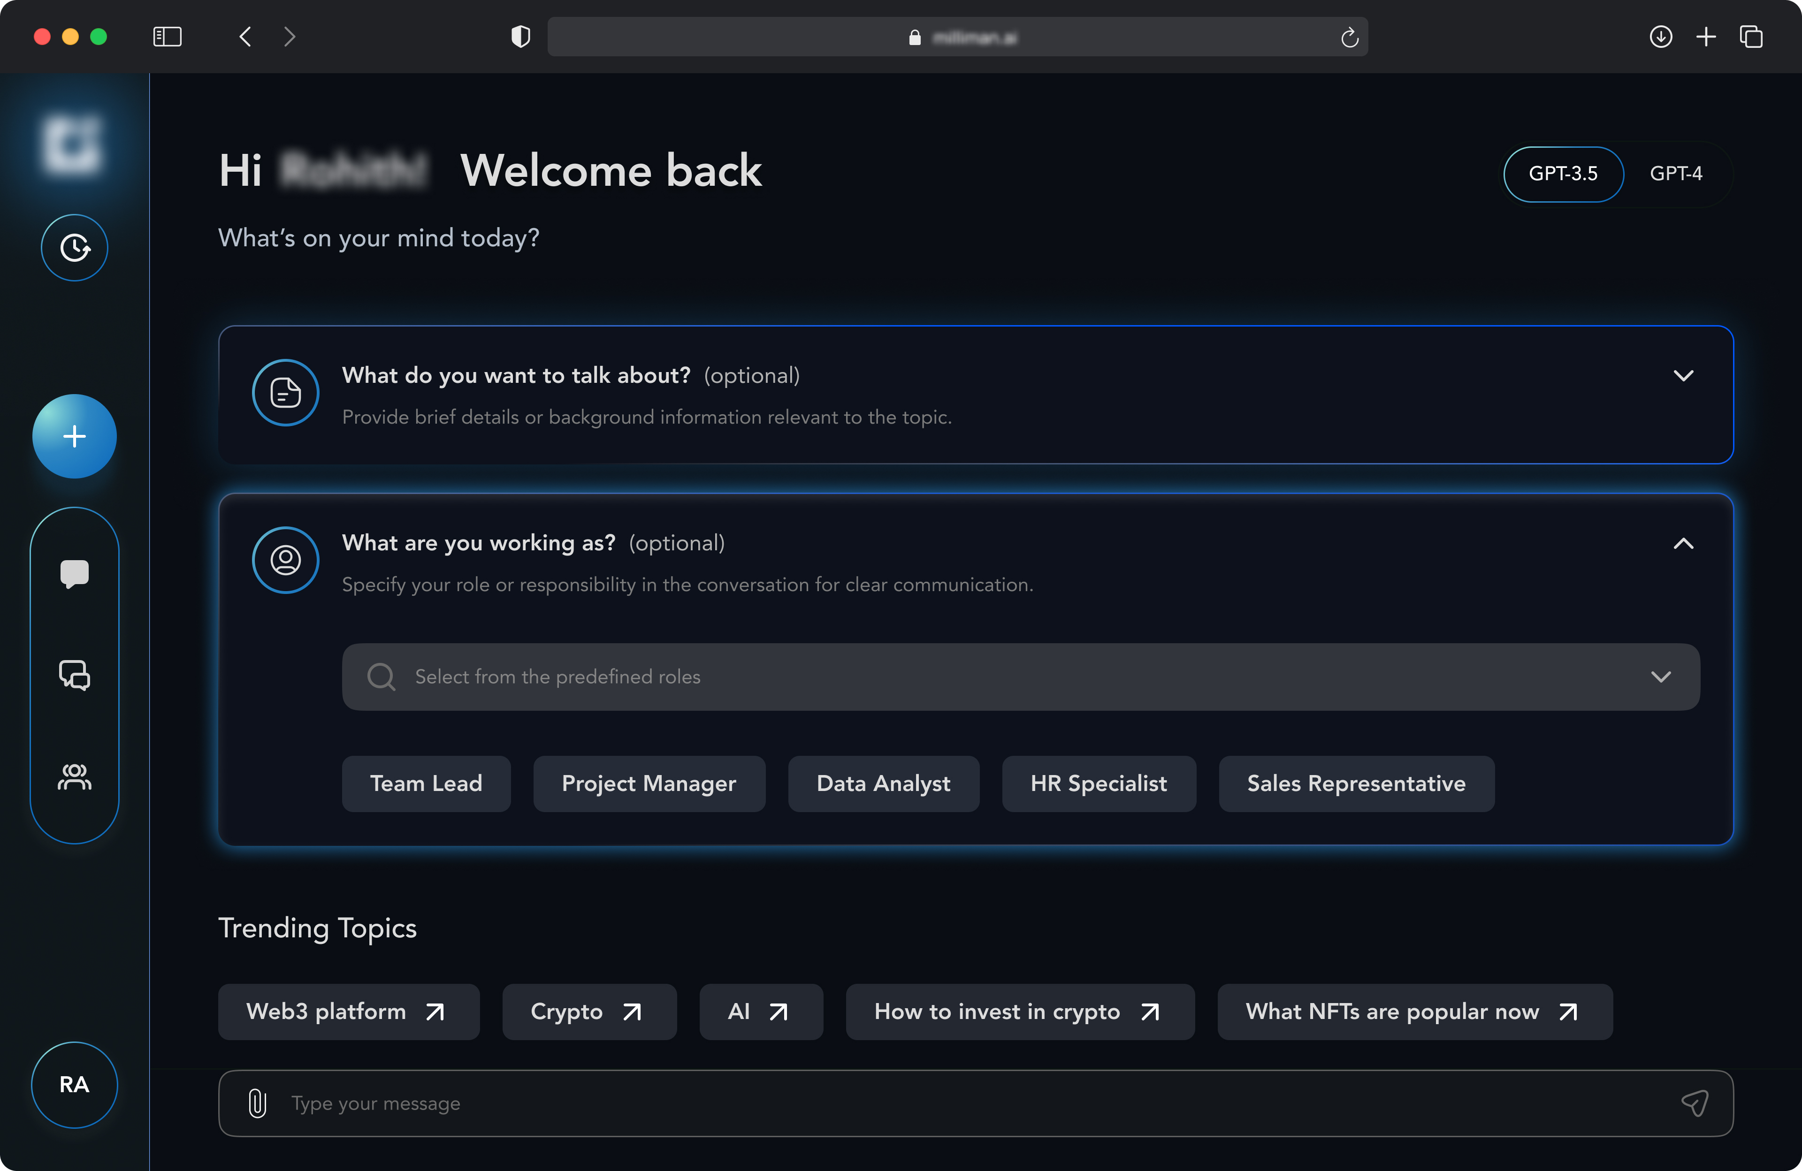The image size is (1802, 1171).
Task: Expand the 'What do you want to talk about' section
Action: 1682,376
